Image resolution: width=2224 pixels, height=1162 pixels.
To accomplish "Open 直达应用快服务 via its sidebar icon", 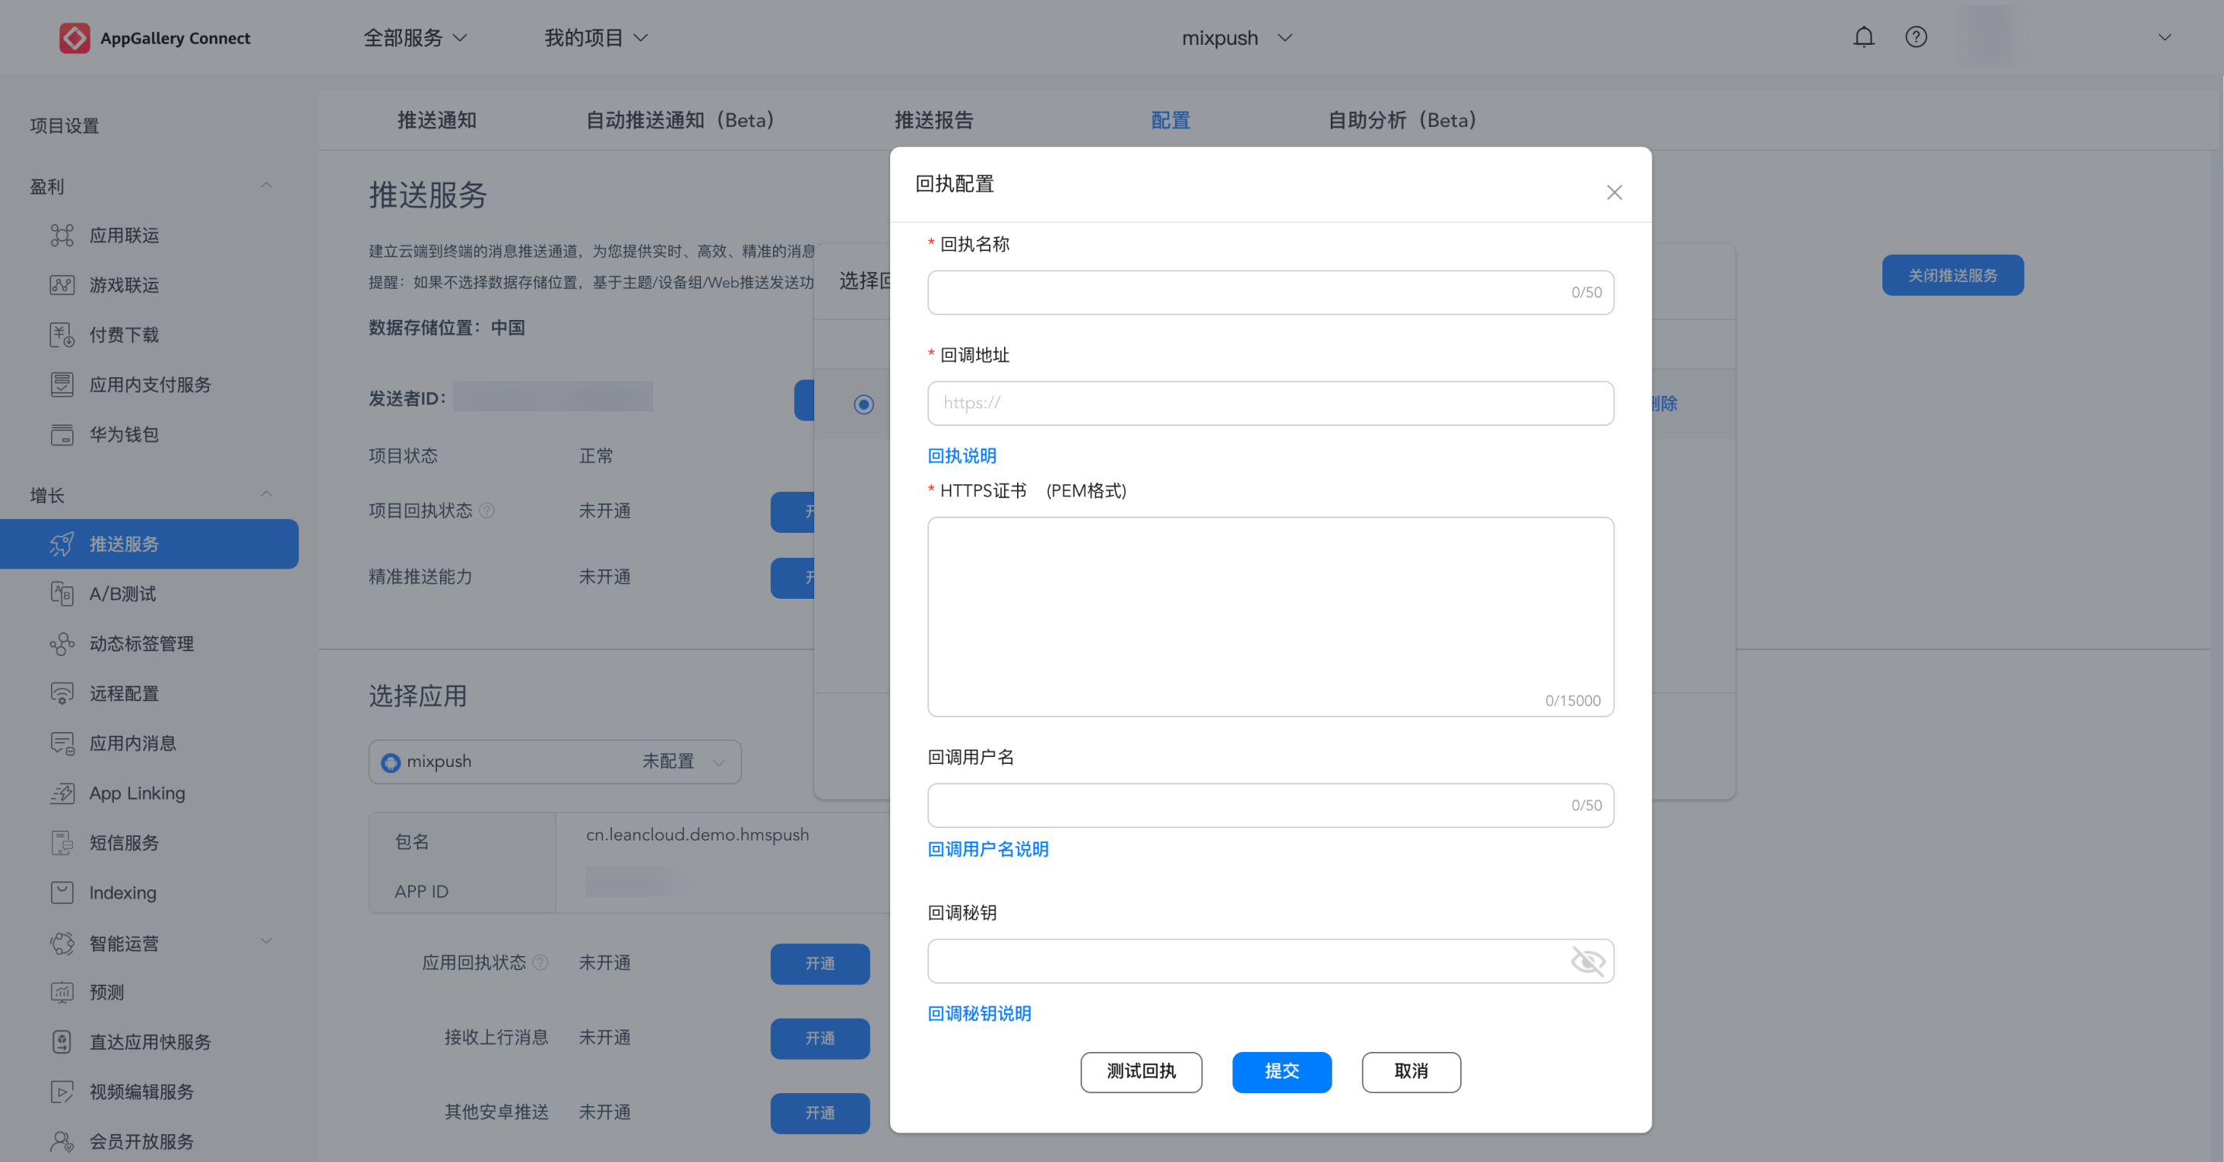I will (x=62, y=1042).
